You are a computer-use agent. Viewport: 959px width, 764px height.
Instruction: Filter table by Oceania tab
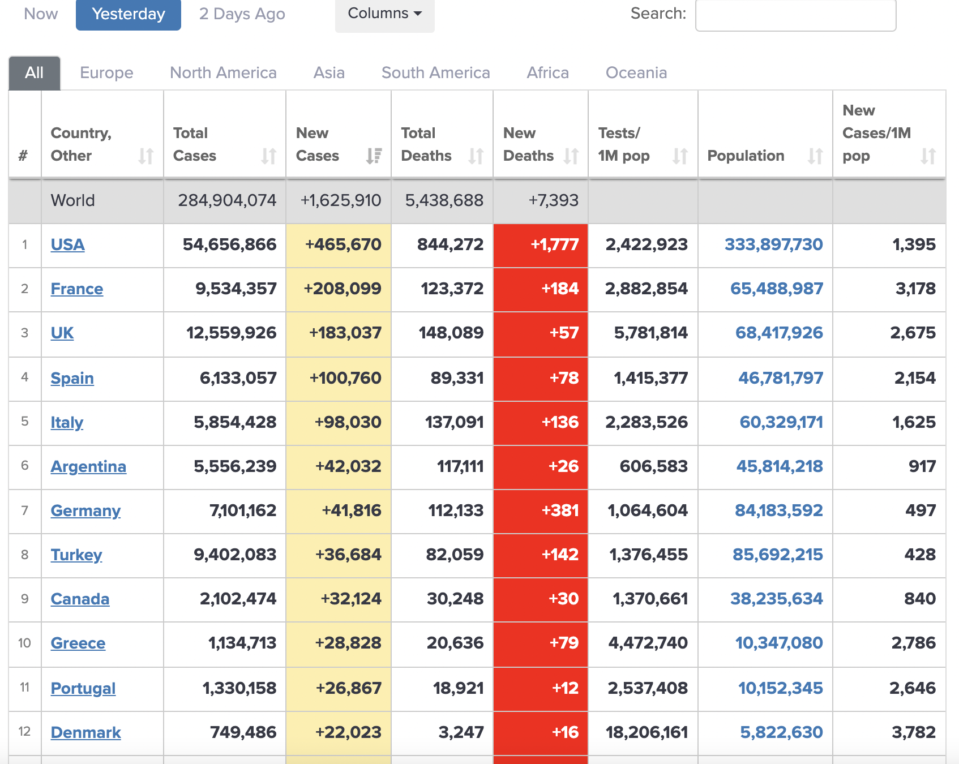636,73
